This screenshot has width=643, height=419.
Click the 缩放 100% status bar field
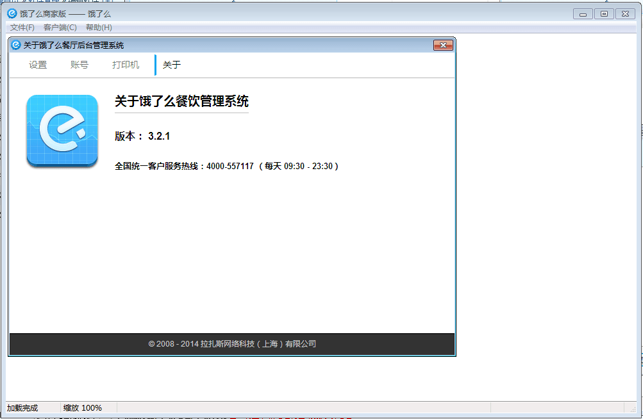(x=82, y=408)
